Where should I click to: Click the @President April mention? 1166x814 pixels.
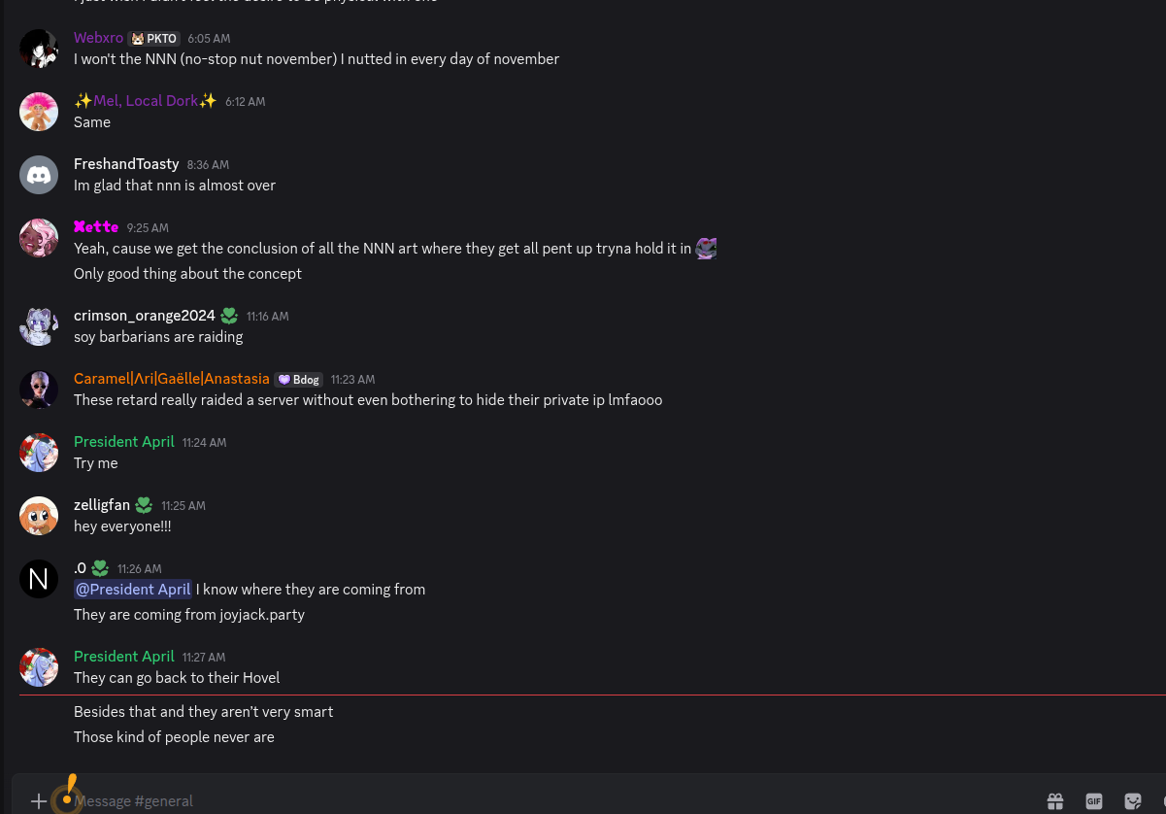pyautogui.click(x=133, y=590)
